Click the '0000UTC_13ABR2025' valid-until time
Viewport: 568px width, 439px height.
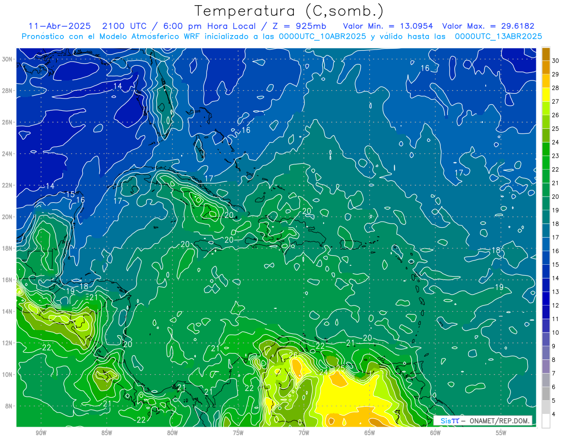click(x=498, y=36)
